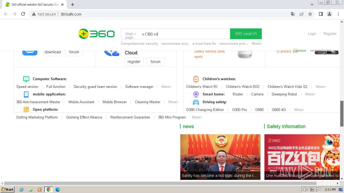The image size is (344, 193).
Task: Switch to Chinese version
Action: 300,50
